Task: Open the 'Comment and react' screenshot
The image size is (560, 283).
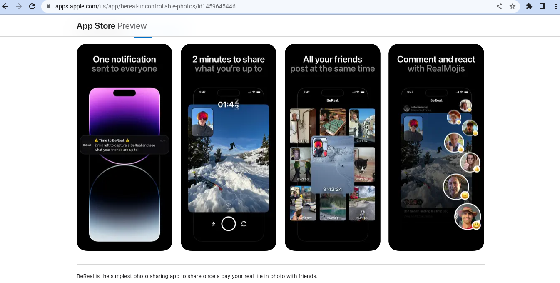Action: (436, 147)
